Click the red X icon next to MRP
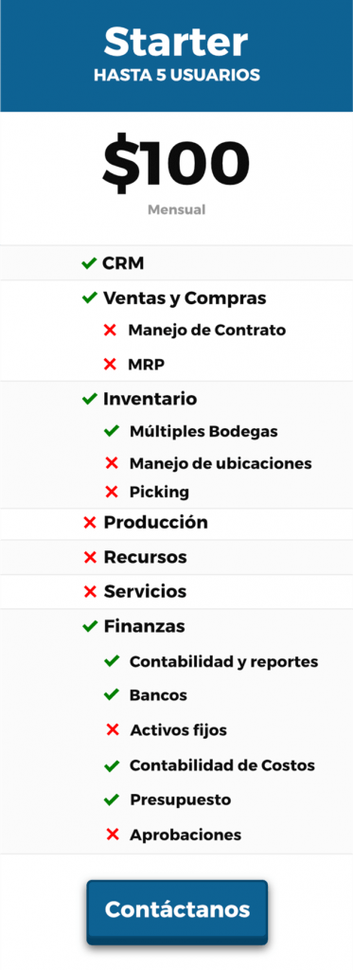The width and height of the screenshot is (353, 970). click(x=110, y=365)
